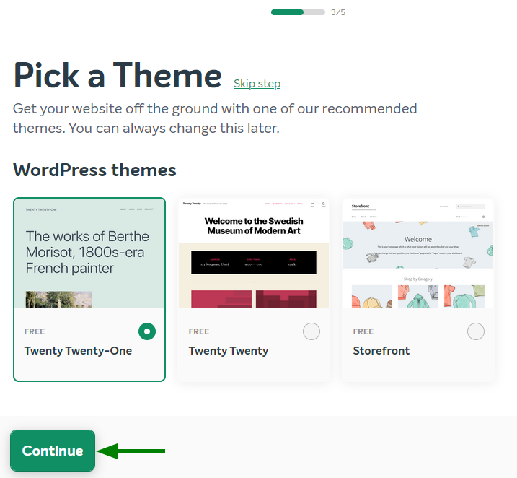Select the Twenty Twenty theme radio button
The height and width of the screenshot is (478, 517).
coord(311,331)
